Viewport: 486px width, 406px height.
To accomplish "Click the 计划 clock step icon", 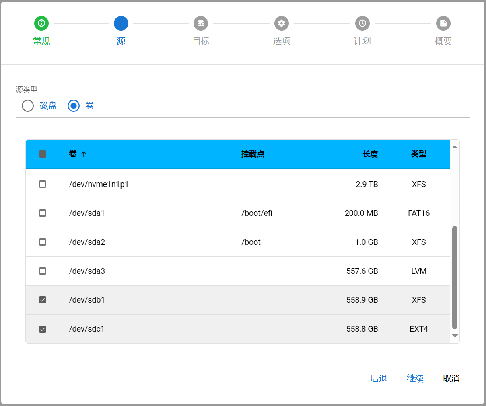I will pos(362,23).
